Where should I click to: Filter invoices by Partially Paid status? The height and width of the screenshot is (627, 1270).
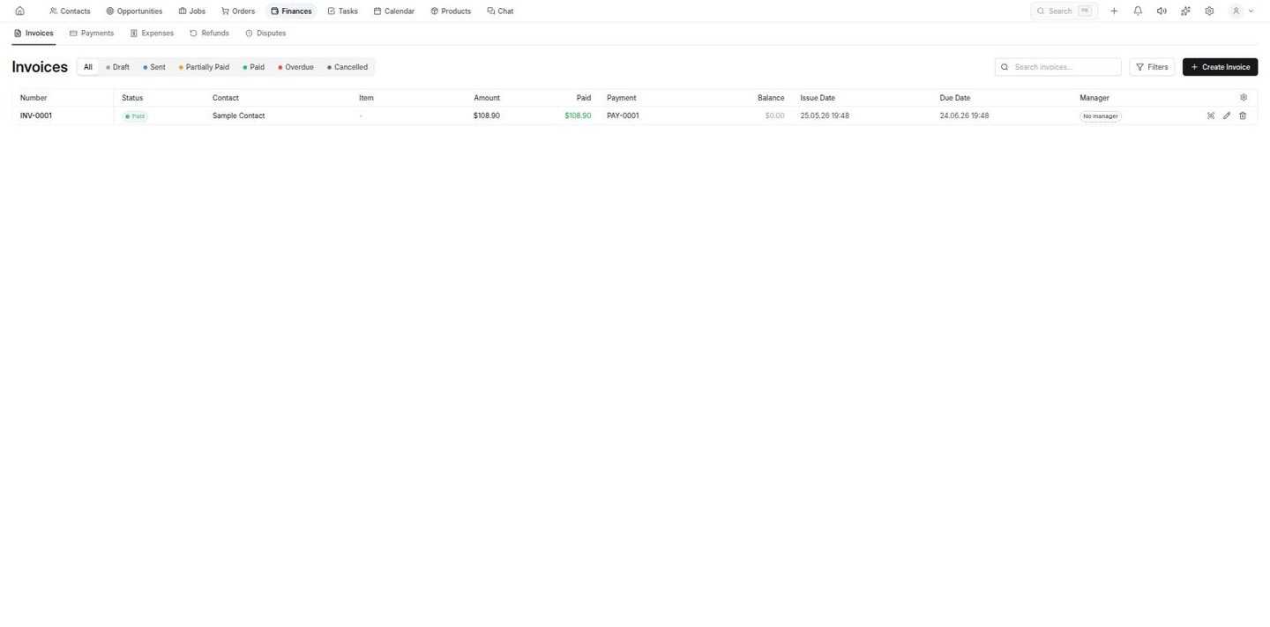click(x=204, y=67)
